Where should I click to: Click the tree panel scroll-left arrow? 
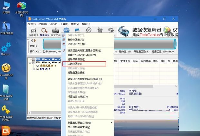click(29, 113)
